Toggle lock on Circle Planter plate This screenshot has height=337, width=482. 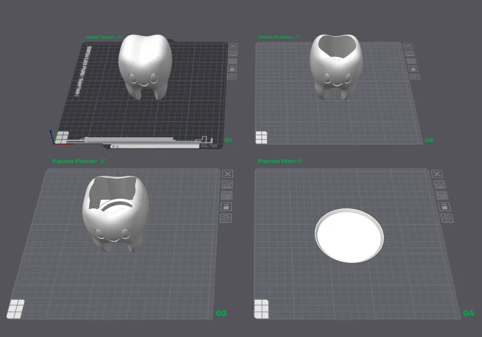(x=412, y=69)
